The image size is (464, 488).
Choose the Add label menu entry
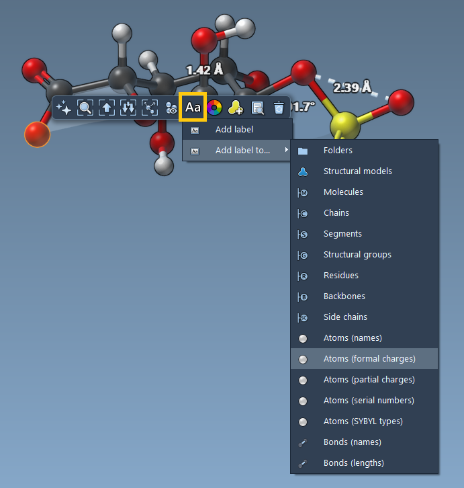coord(234,130)
